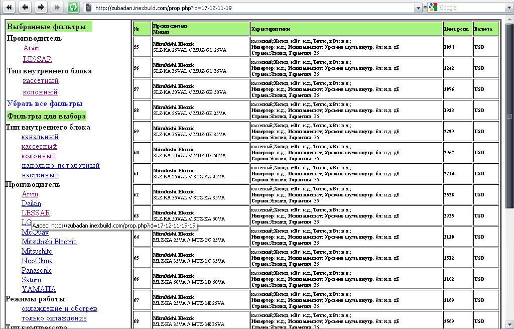The width and height of the screenshot is (514, 329).
Task: Filter by канальный block type
Action: coord(40,137)
